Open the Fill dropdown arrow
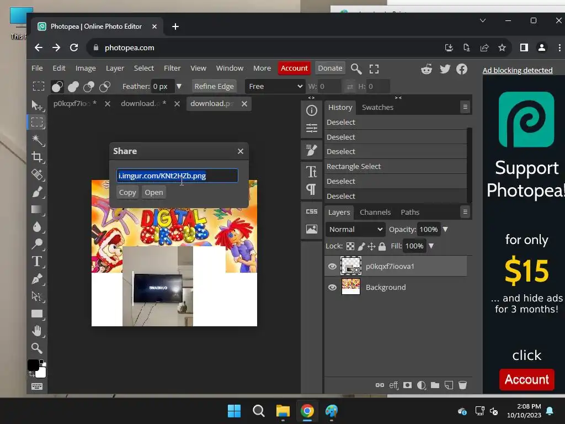This screenshot has width=565, height=424. click(431, 246)
